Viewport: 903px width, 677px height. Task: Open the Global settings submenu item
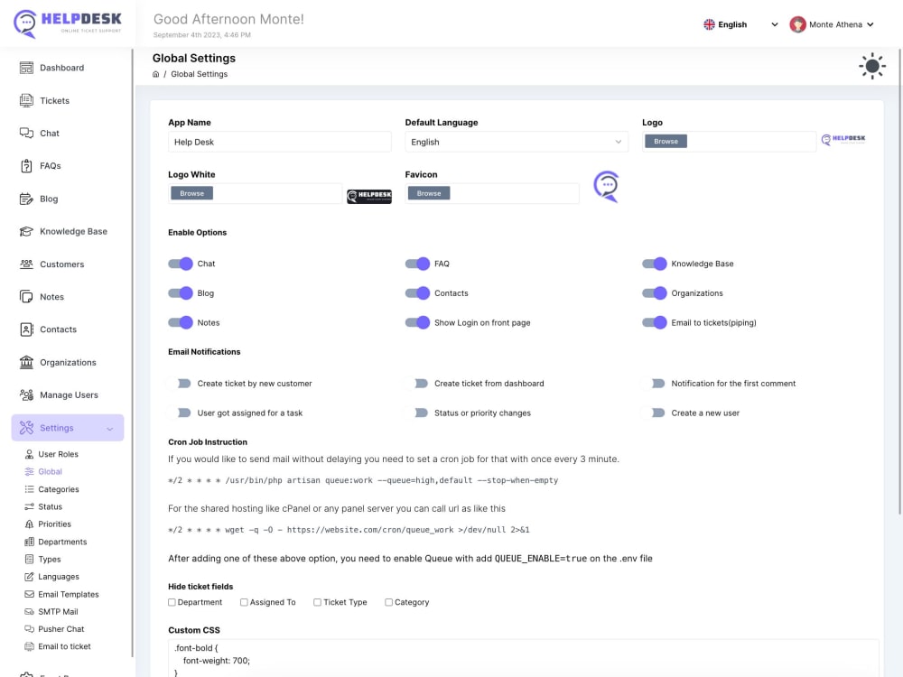pyautogui.click(x=50, y=471)
